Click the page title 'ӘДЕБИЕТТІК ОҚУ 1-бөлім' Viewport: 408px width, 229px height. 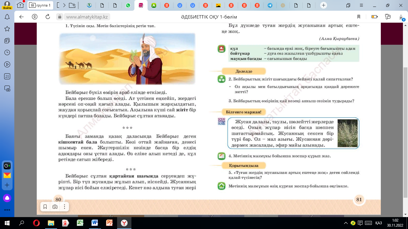[x=209, y=17]
